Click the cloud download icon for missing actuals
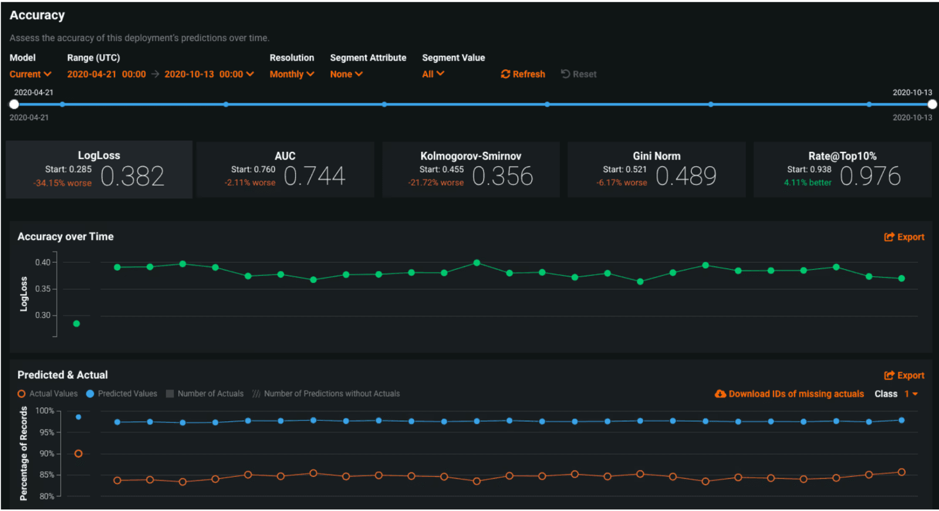The width and height of the screenshot is (939, 511). pos(720,394)
